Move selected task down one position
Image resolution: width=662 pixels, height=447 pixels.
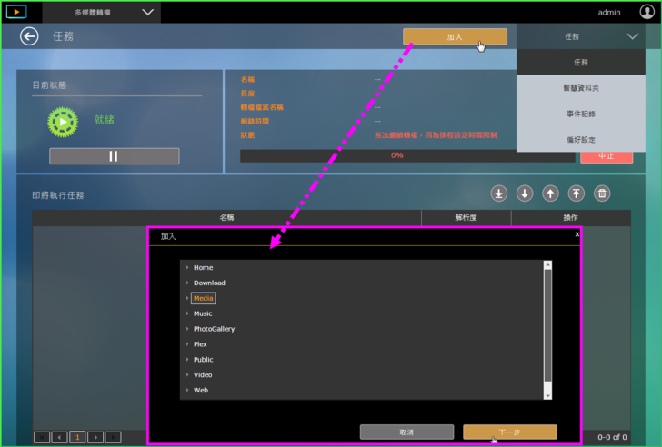click(525, 194)
